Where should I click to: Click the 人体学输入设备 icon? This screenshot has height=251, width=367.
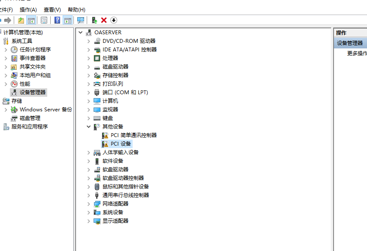click(x=97, y=153)
